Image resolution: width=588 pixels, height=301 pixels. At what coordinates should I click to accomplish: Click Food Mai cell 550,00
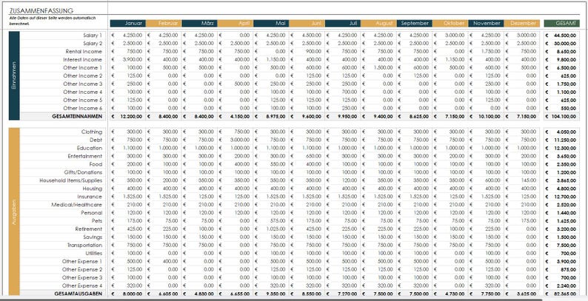(271, 164)
